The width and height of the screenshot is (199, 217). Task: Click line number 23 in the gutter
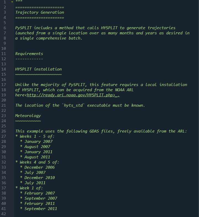[x=4, y=116]
